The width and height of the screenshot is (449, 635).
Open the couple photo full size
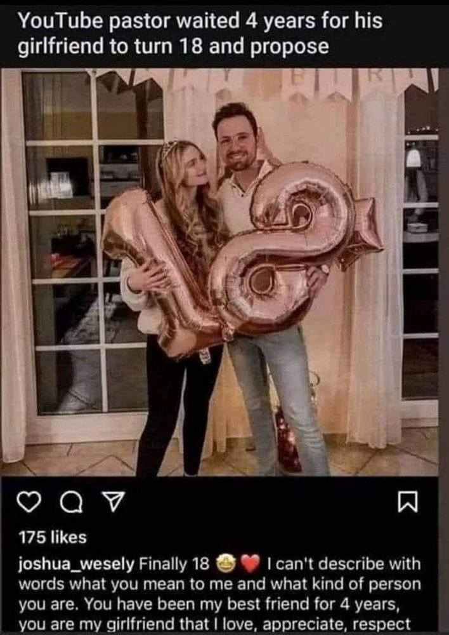click(219, 272)
